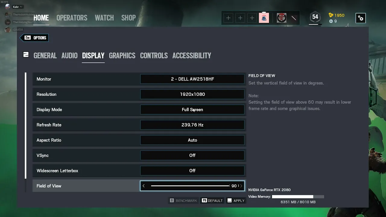This screenshot has height=217, width=386.
Task: Toggle the VSync Off setting
Action: click(x=192, y=156)
